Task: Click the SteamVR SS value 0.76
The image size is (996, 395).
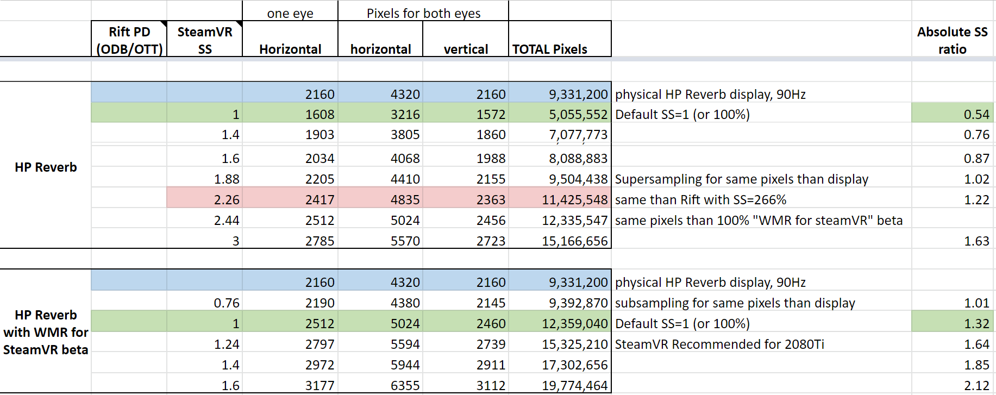Action: point(204,301)
